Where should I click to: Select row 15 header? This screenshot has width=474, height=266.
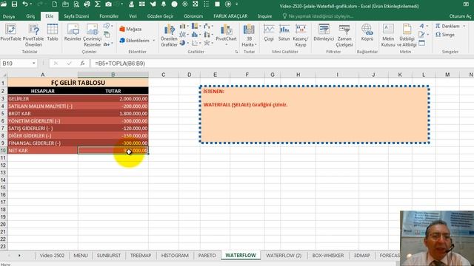point(3,187)
